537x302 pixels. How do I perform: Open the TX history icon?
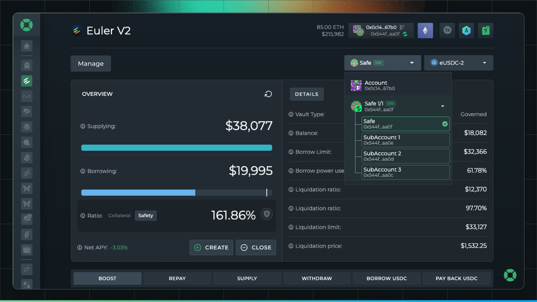point(447,30)
